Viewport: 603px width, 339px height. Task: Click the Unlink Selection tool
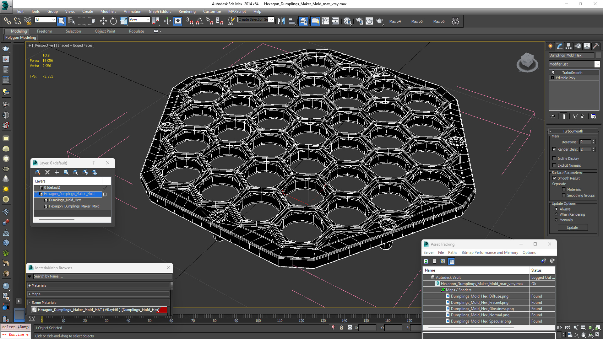point(17,21)
